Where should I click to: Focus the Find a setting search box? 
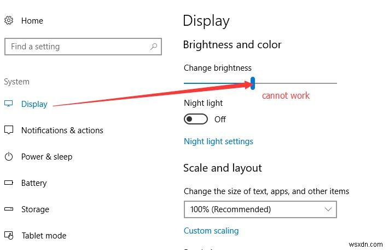[77, 47]
